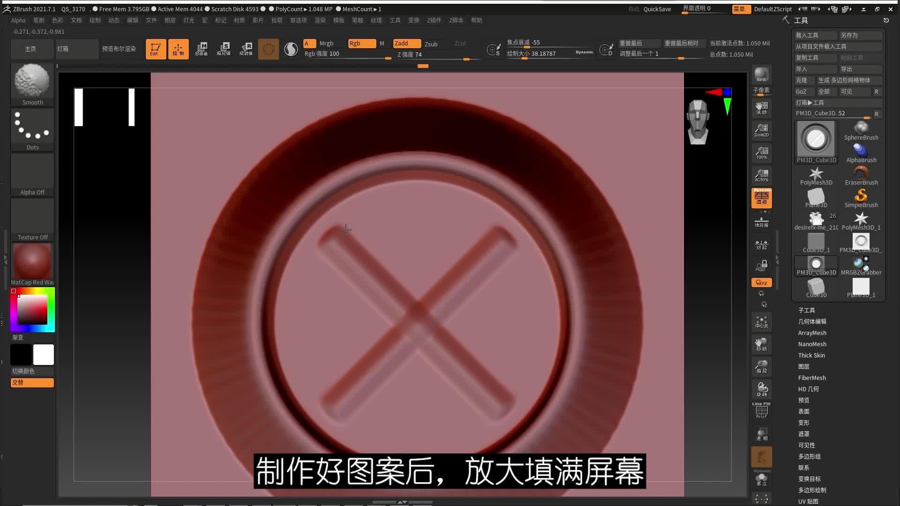
Task: Click the BPR render icon
Action: coord(761,75)
